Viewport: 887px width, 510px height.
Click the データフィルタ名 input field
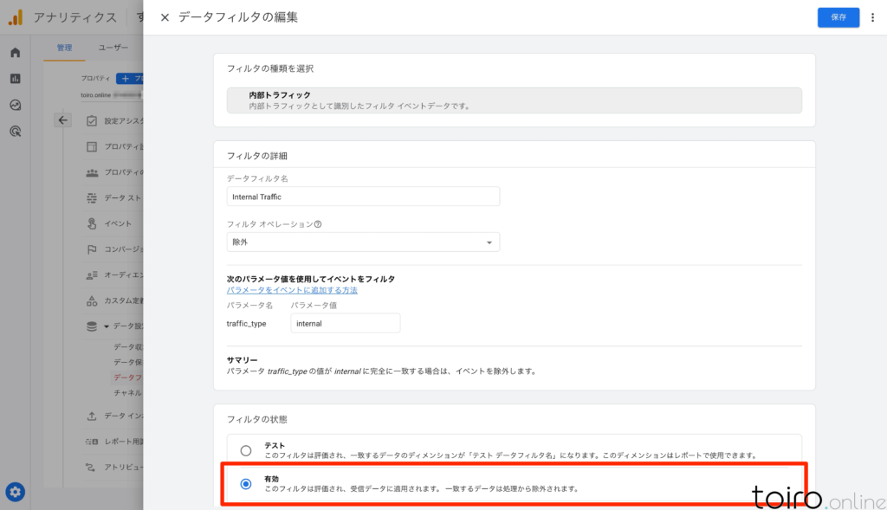point(363,197)
